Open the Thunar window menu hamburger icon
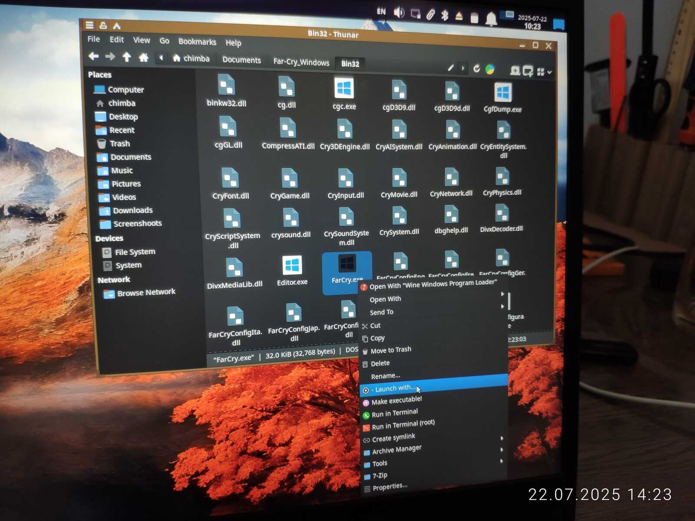The image size is (695, 521). coord(89,25)
